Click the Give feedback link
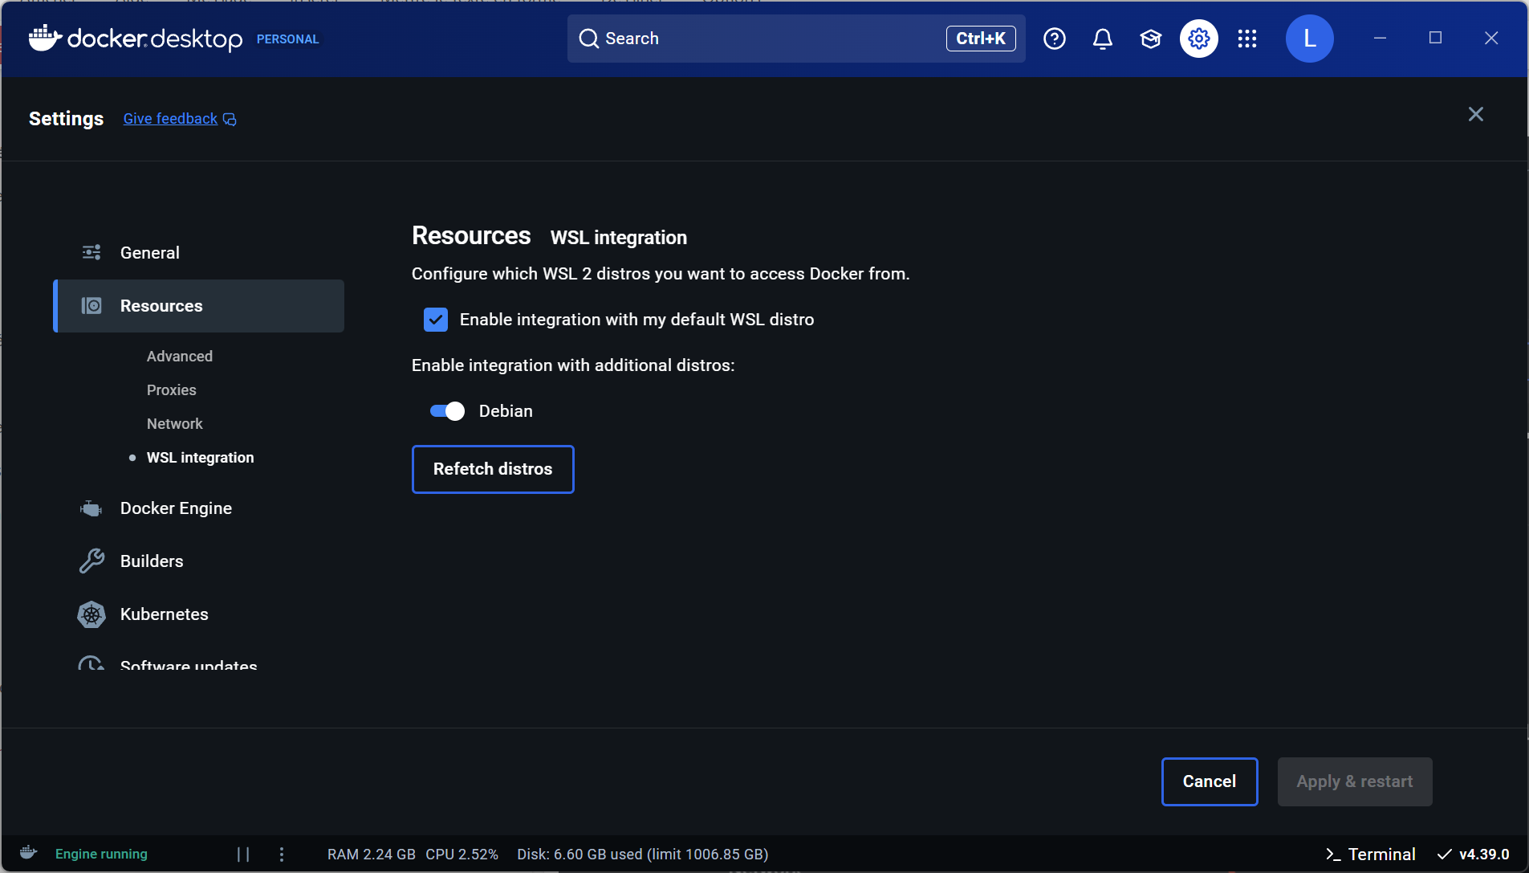1529x873 pixels. click(x=170, y=119)
